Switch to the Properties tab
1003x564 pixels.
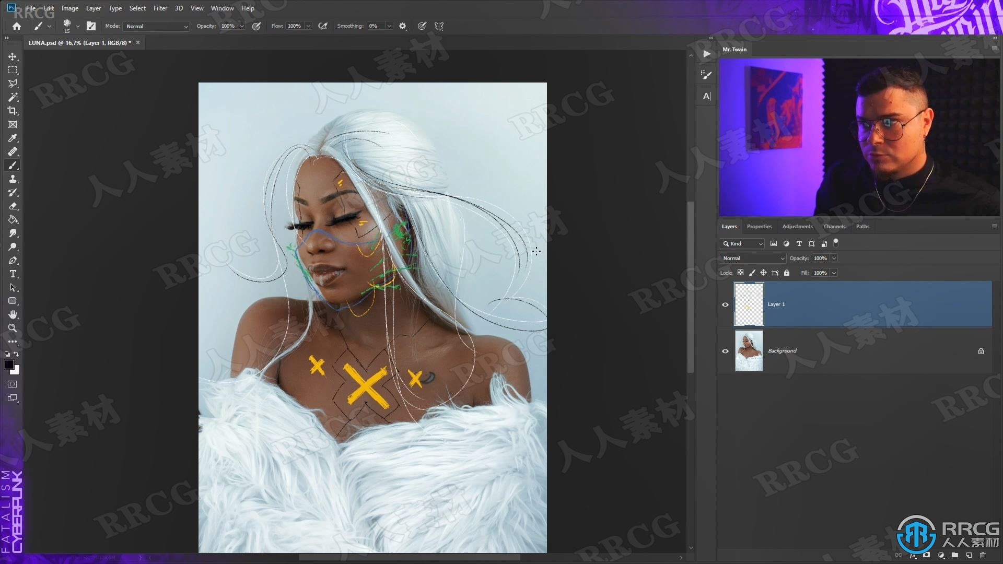tap(759, 226)
